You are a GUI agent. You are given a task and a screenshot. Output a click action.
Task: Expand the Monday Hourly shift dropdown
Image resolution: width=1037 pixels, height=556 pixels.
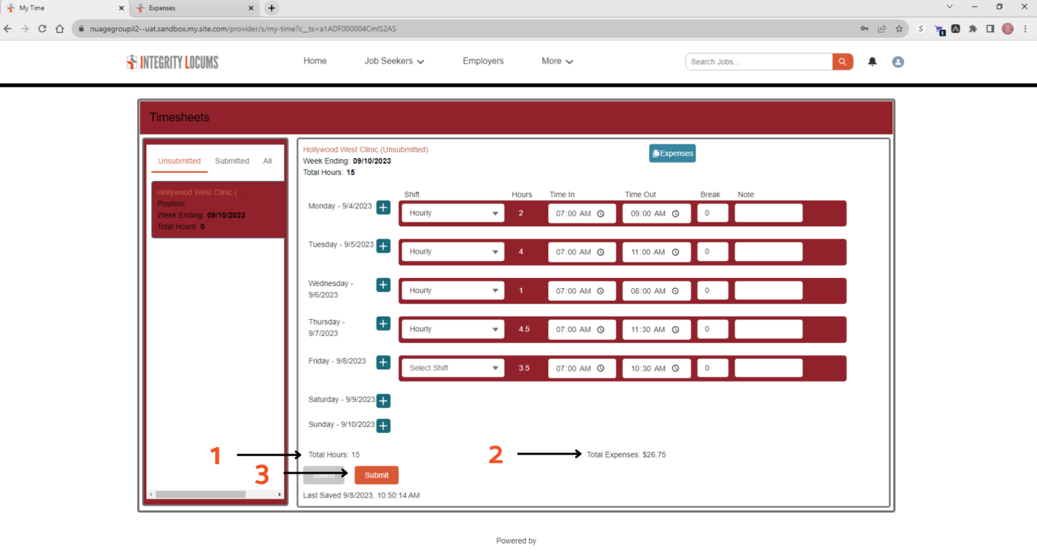(x=452, y=213)
